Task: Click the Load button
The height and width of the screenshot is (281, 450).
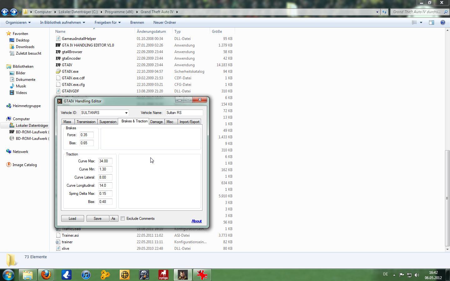Action: (72, 219)
